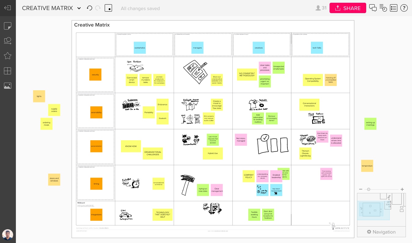This screenshot has width=412, height=243.
Task: Select the orange 'integrations' sticky note
Action: click(x=96, y=215)
